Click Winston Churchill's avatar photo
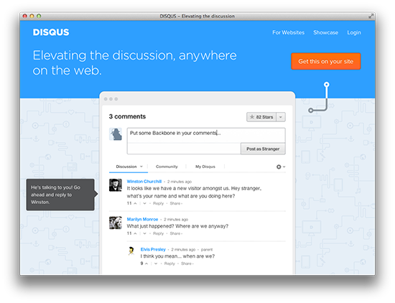This screenshot has height=303, width=395. tap(116, 185)
